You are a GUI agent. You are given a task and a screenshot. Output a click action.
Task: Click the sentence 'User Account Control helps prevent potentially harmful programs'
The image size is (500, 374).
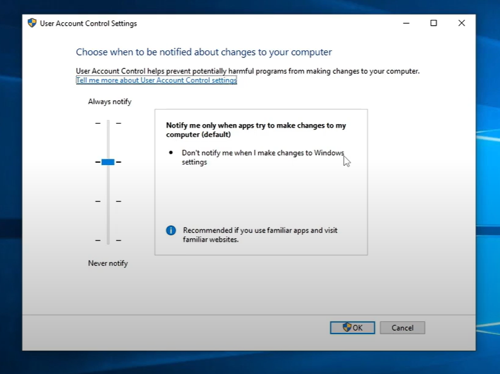tap(247, 71)
